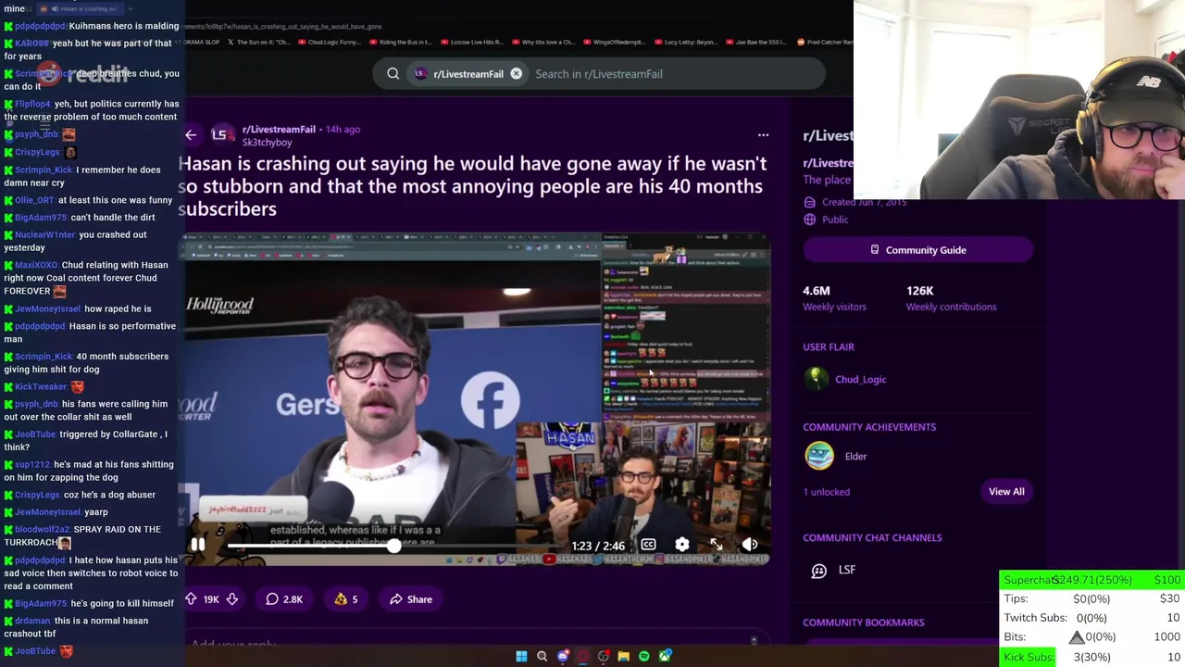Viewport: 1185px width, 667px height.
Task: Click the '14h ago' post timestamp
Action: click(x=343, y=130)
